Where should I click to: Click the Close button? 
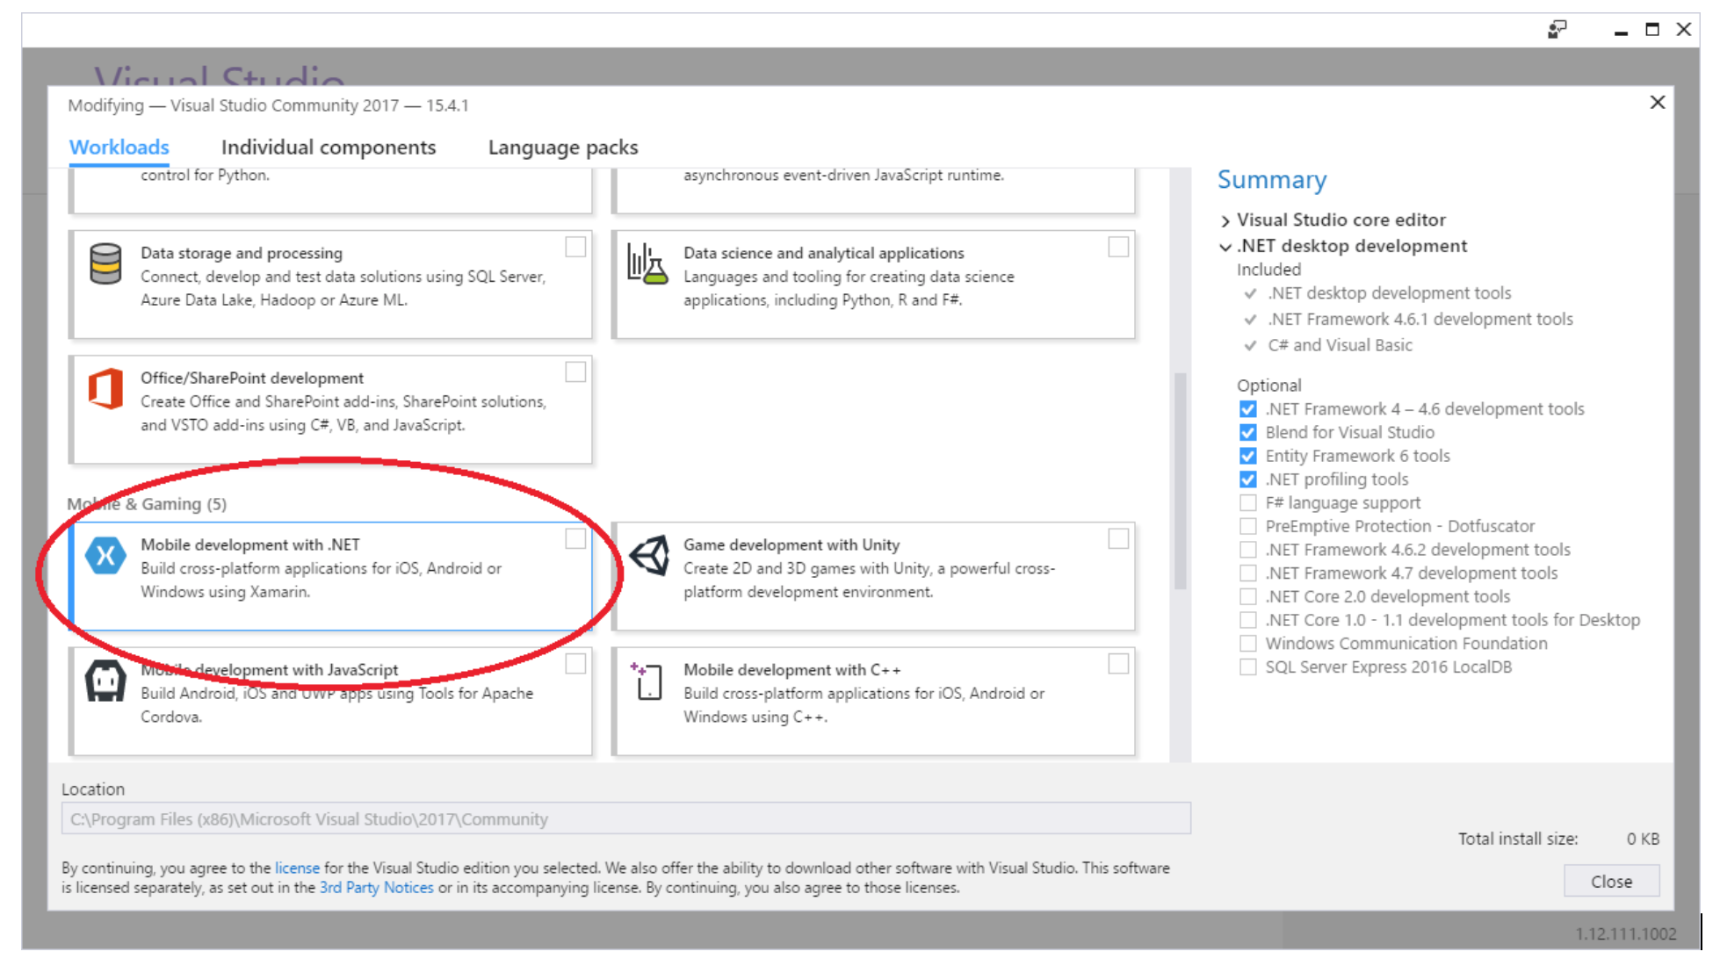tap(1611, 881)
